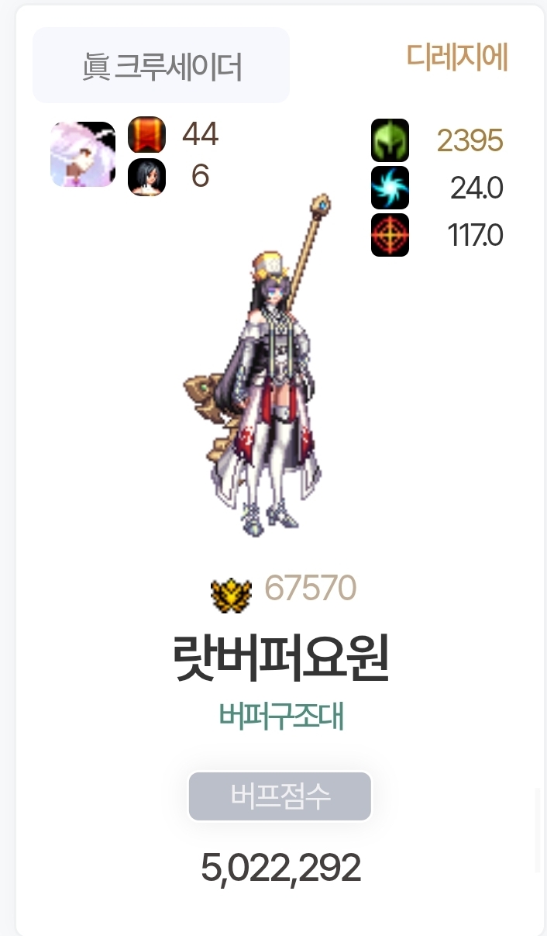Click the 117.0 stat value
The height and width of the screenshot is (936, 547).
pos(475,236)
